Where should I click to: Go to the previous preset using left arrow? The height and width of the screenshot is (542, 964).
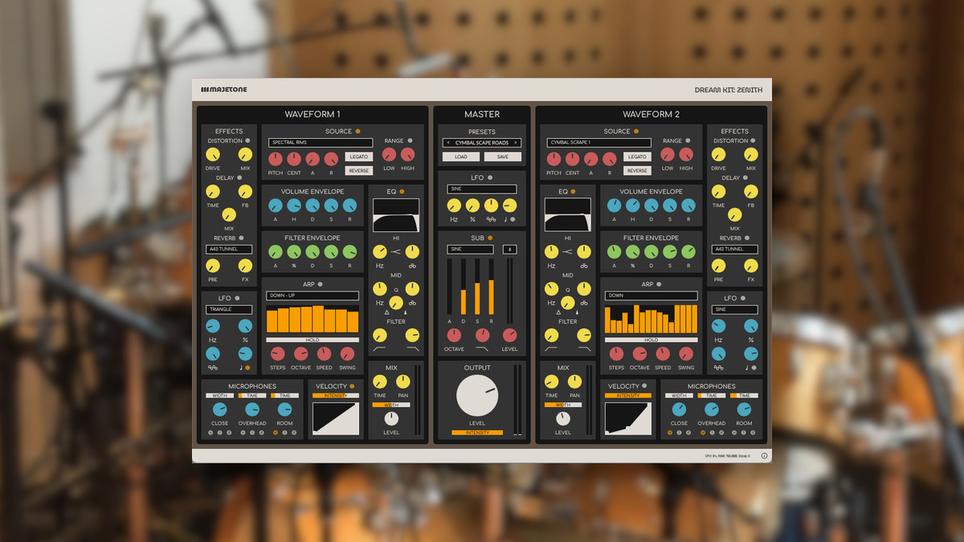click(x=448, y=143)
